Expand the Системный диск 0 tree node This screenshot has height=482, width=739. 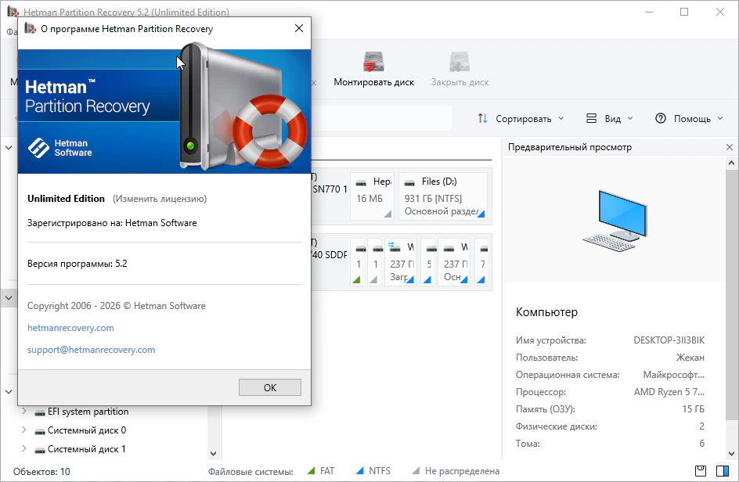(x=23, y=430)
